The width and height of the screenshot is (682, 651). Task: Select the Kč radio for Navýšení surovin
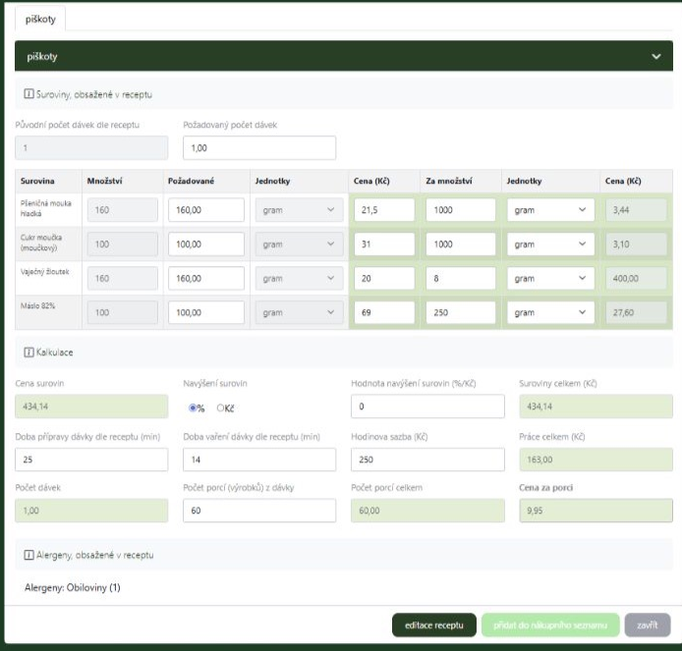pyautogui.click(x=220, y=407)
